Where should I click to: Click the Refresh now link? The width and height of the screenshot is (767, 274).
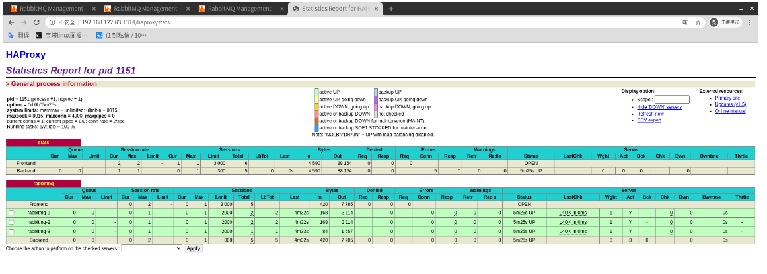coord(650,114)
